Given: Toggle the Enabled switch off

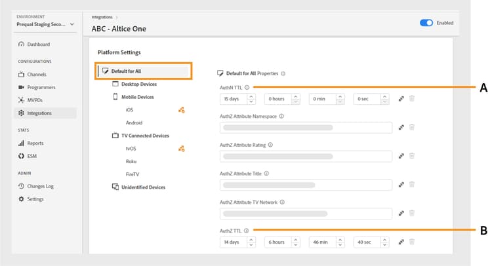Looking at the screenshot, I should coord(426,23).
